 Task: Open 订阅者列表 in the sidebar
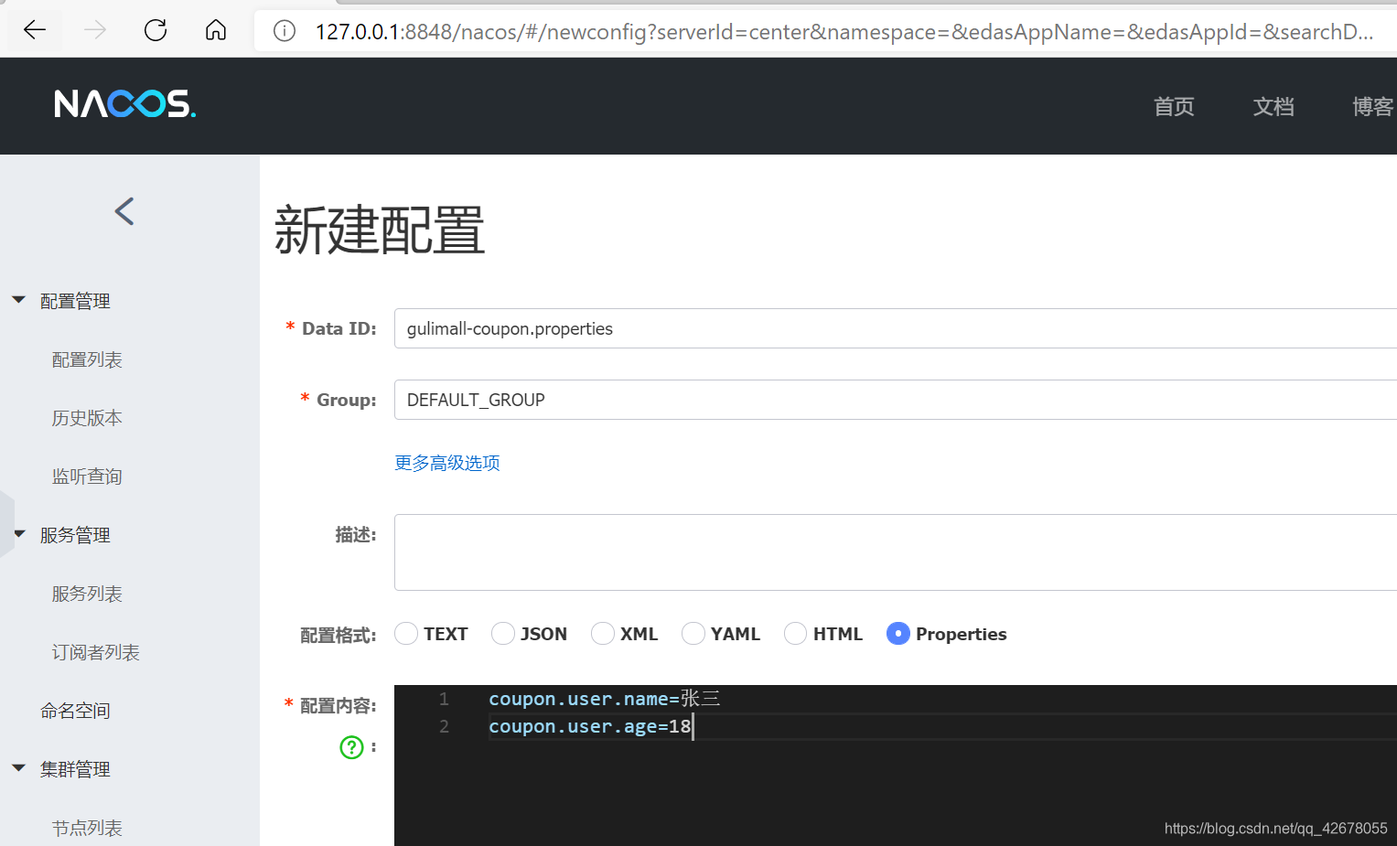pos(95,652)
